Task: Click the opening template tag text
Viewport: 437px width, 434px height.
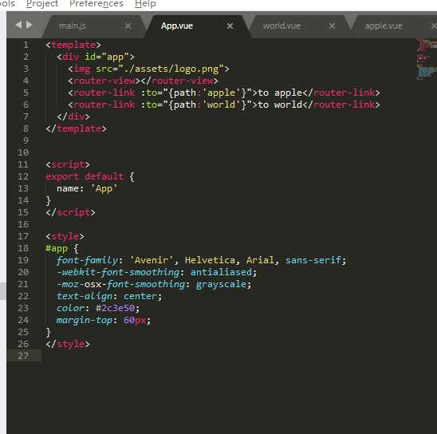Action: 73,45
